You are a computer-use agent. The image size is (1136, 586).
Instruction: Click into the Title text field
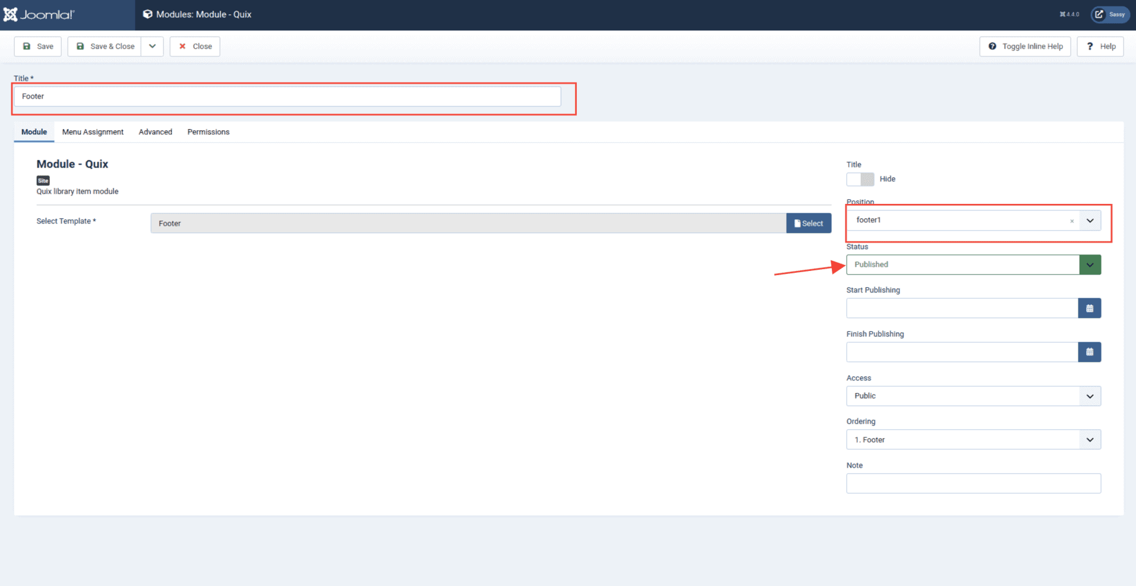click(287, 96)
